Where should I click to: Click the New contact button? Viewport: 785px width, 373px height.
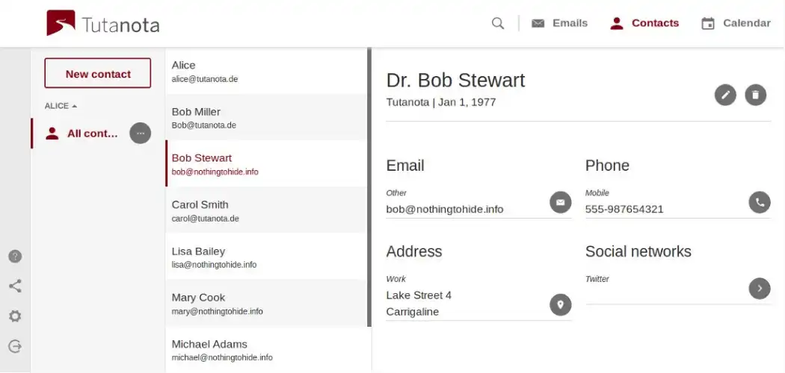(98, 74)
